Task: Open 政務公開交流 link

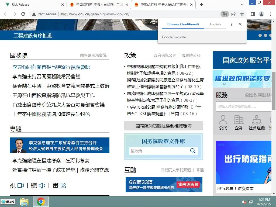Action: pyautogui.click(x=94, y=170)
